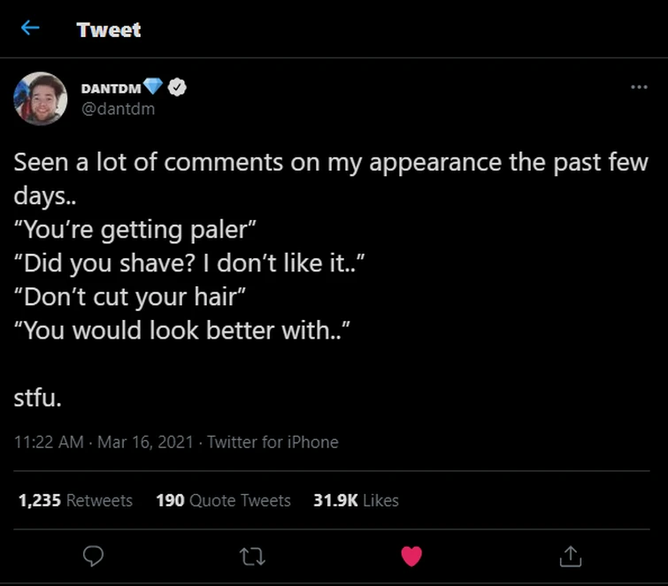View the 190 Quote Tweets
This screenshot has height=586, width=668.
(x=223, y=500)
